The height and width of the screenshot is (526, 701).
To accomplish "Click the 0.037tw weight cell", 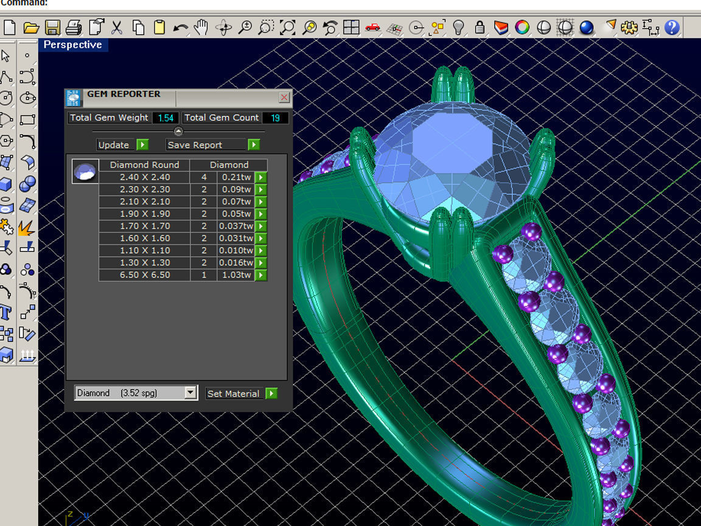I will [x=236, y=226].
